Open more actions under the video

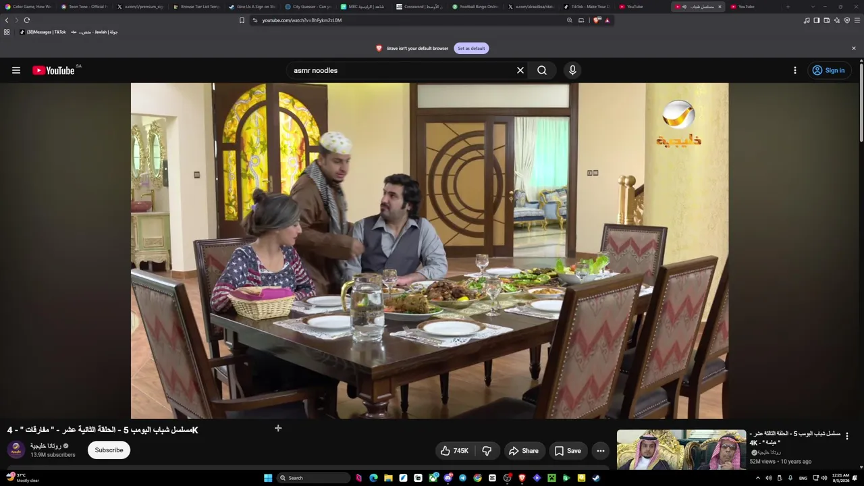pyautogui.click(x=601, y=451)
